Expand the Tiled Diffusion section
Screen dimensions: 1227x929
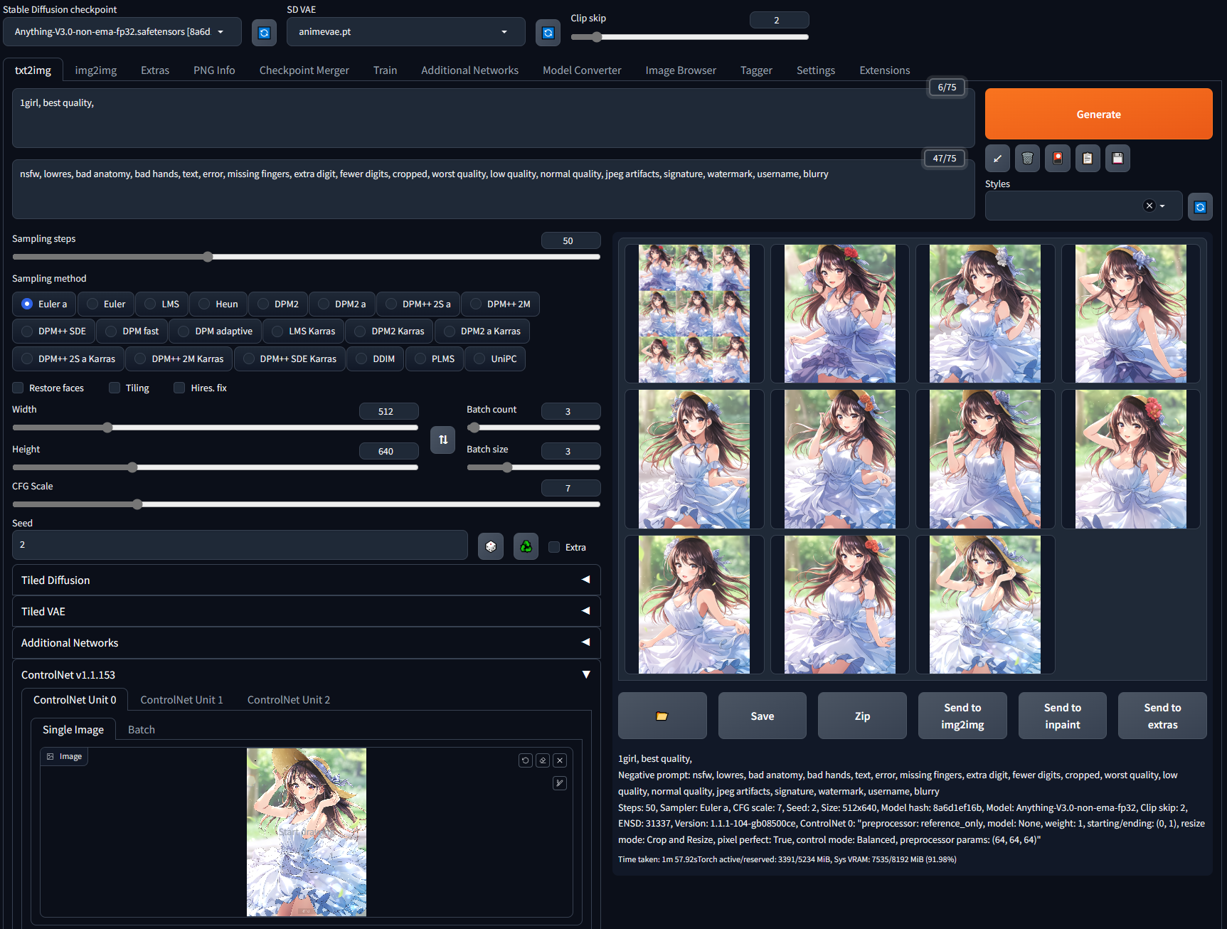(x=306, y=580)
